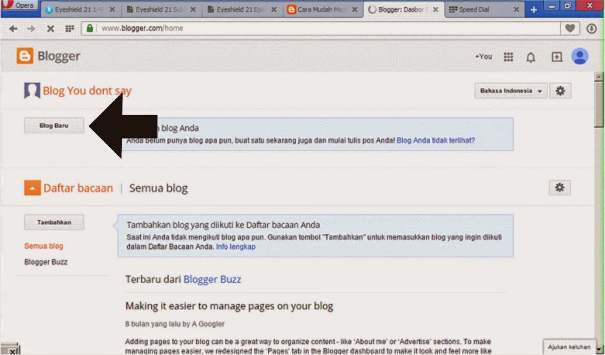Open Speed Dial from the toolbar grid icon
The height and width of the screenshot is (355, 605).
[70, 28]
